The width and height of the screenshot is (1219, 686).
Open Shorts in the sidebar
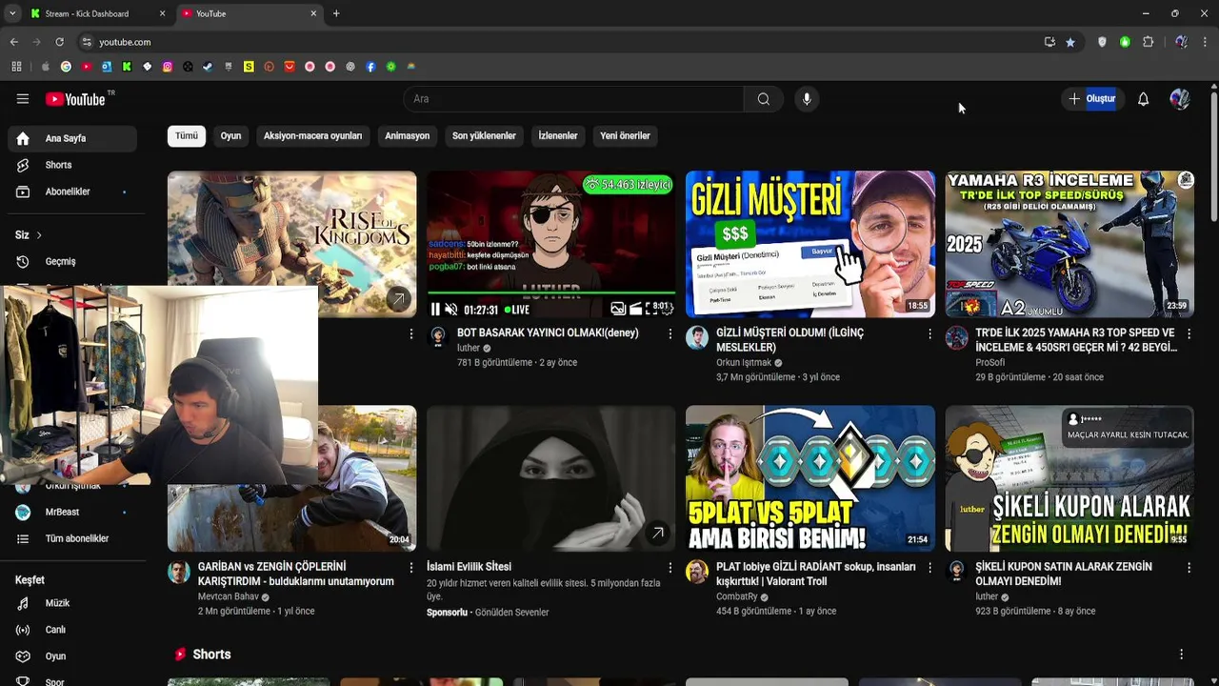pyautogui.click(x=72, y=165)
